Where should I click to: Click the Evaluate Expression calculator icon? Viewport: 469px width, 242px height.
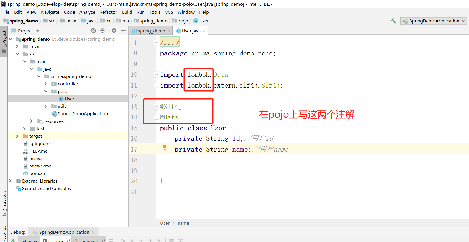(172, 240)
